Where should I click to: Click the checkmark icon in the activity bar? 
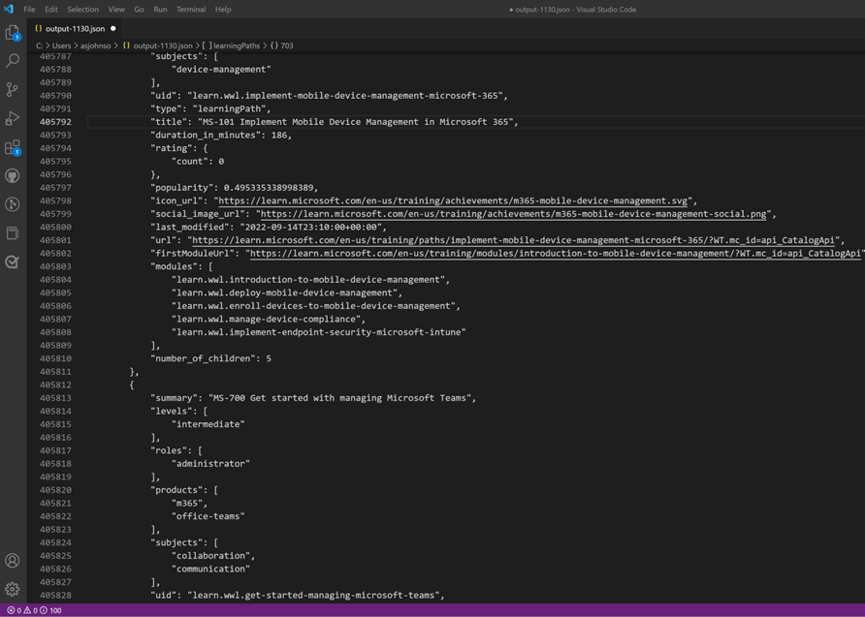(x=13, y=260)
